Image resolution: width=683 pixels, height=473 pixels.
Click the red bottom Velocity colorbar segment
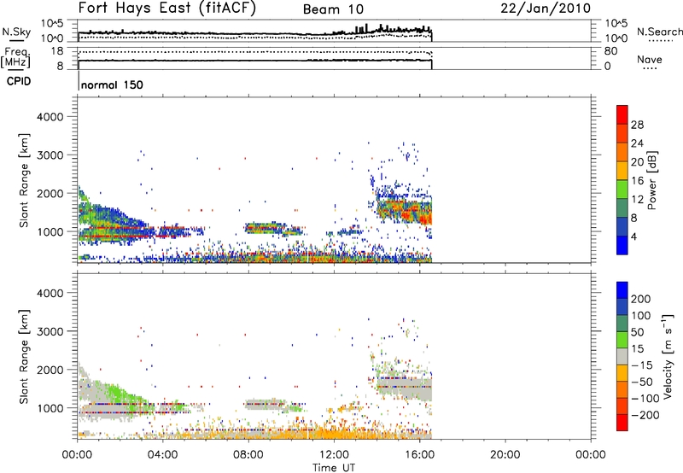point(622,423)
